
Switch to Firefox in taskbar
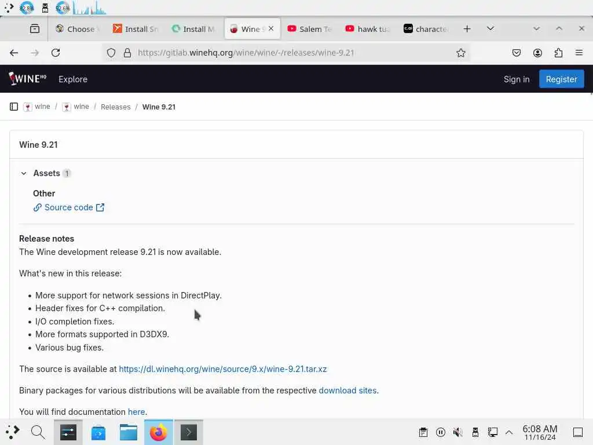click(159, 432)
